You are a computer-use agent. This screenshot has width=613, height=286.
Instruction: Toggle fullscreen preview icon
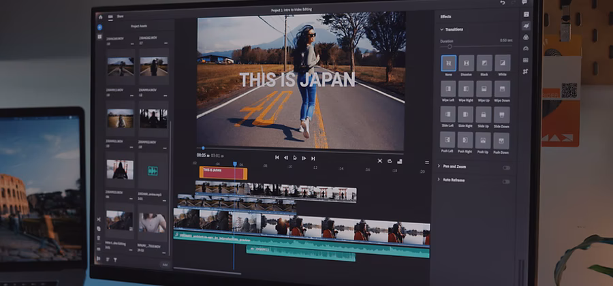[x=380, y=161]
